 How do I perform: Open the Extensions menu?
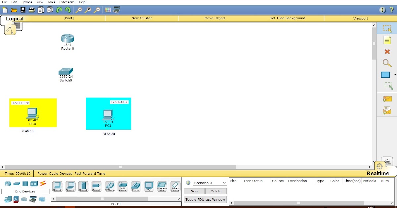point(67,2)
